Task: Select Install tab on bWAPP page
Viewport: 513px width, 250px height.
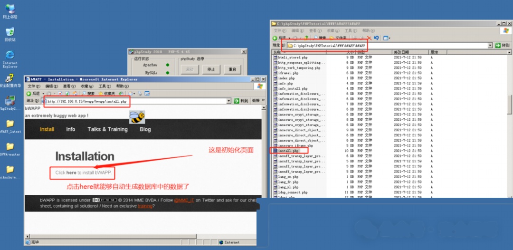Action: [x=47, y=129]
